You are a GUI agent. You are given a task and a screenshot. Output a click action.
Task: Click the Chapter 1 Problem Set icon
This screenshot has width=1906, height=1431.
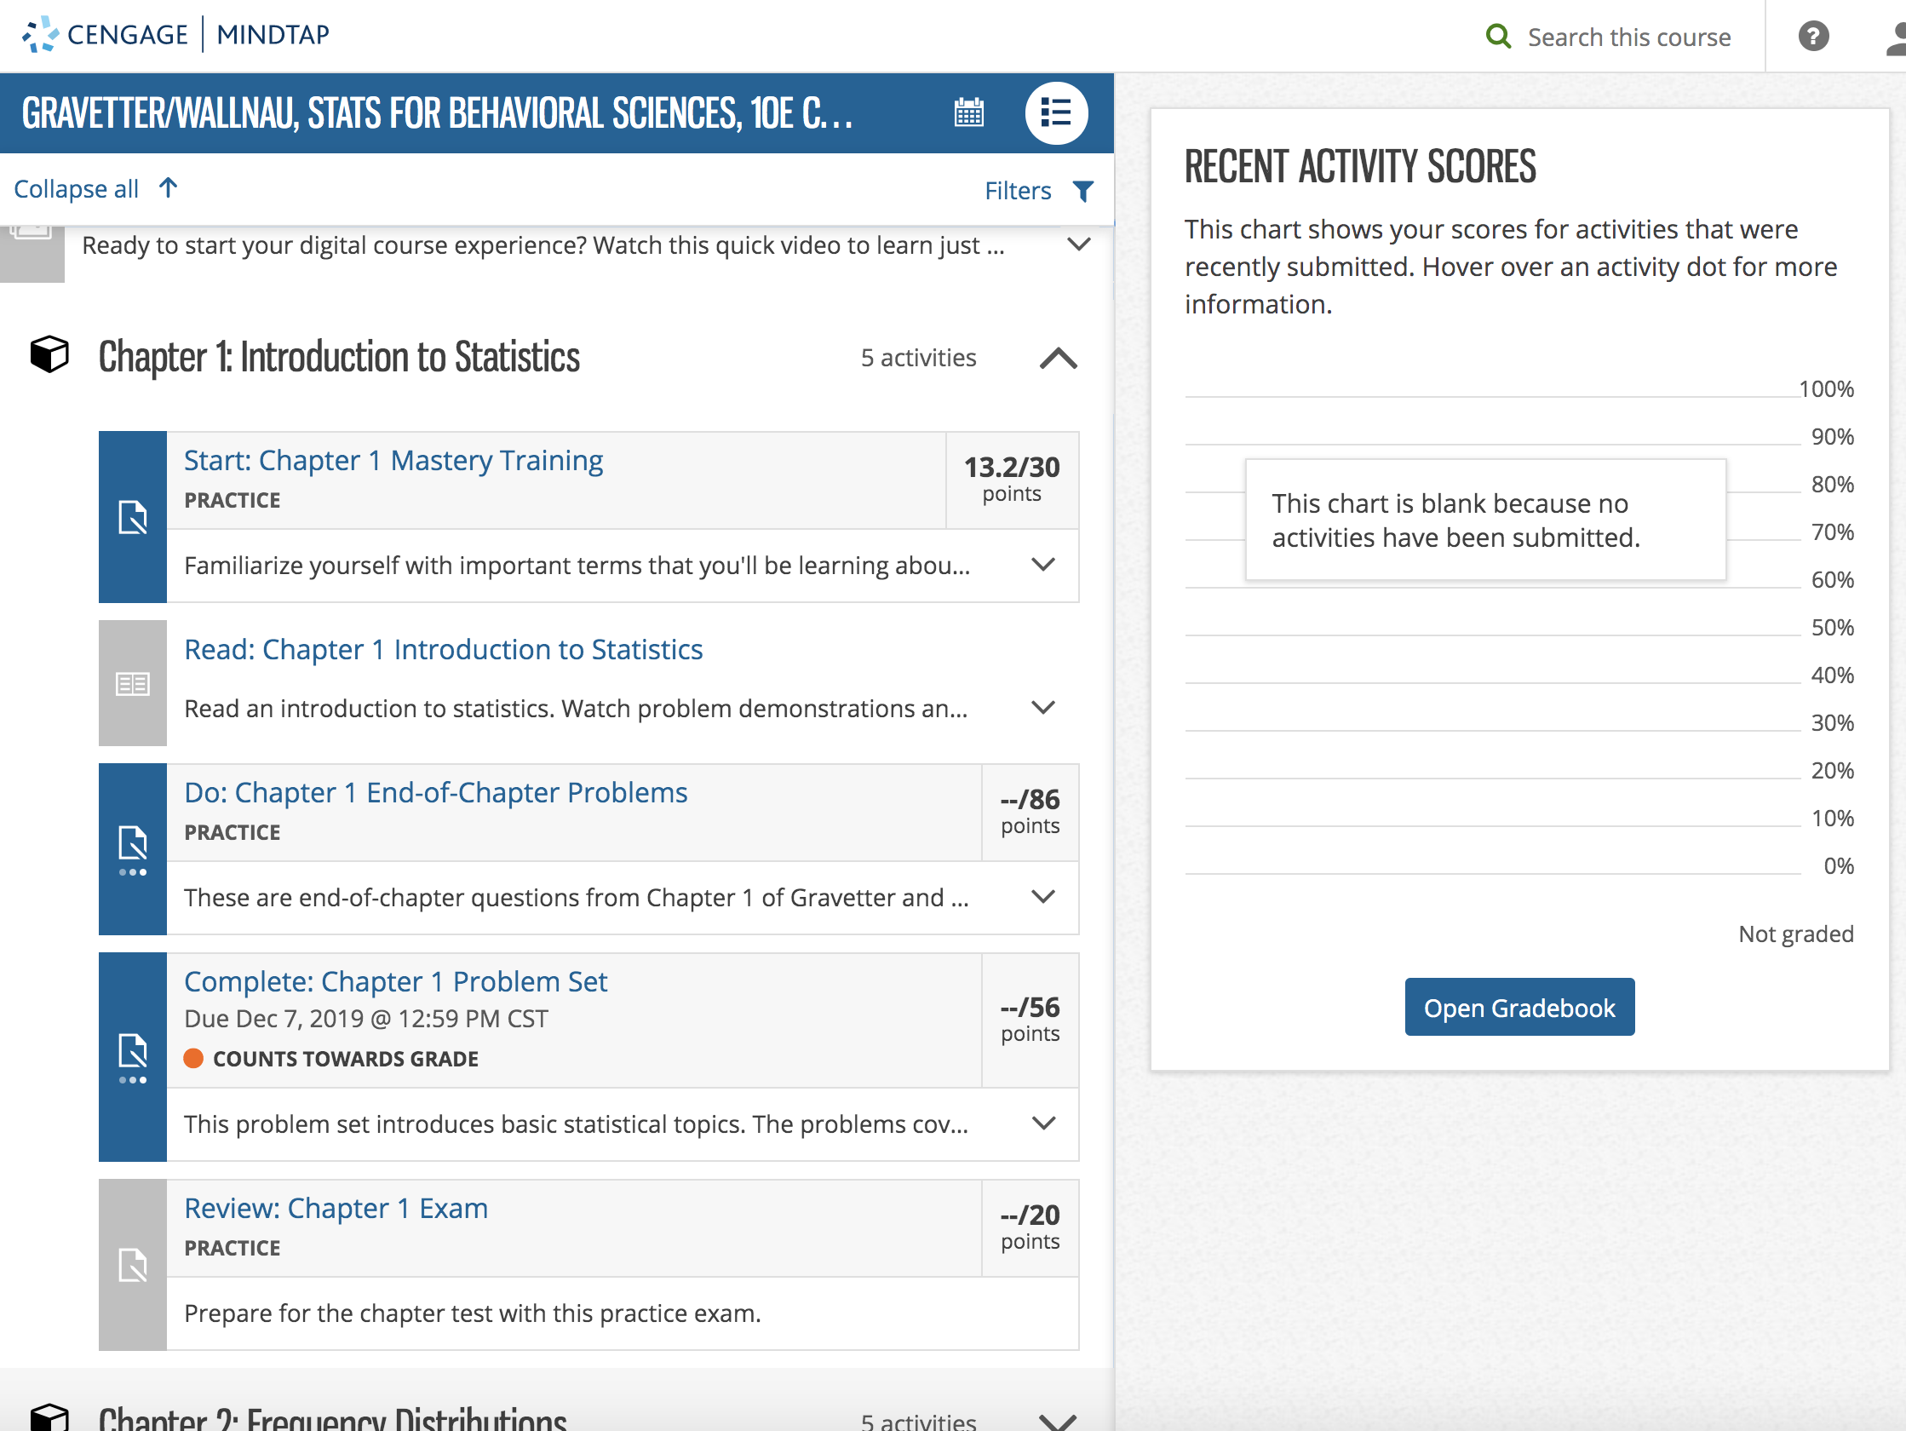[133, 1058]
